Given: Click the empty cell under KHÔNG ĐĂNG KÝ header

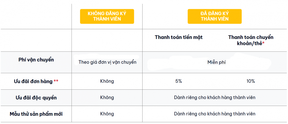Looking at the screenshot, I should [x=107, y=40].
